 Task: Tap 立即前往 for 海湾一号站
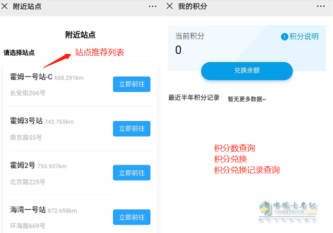pos(131,217)
